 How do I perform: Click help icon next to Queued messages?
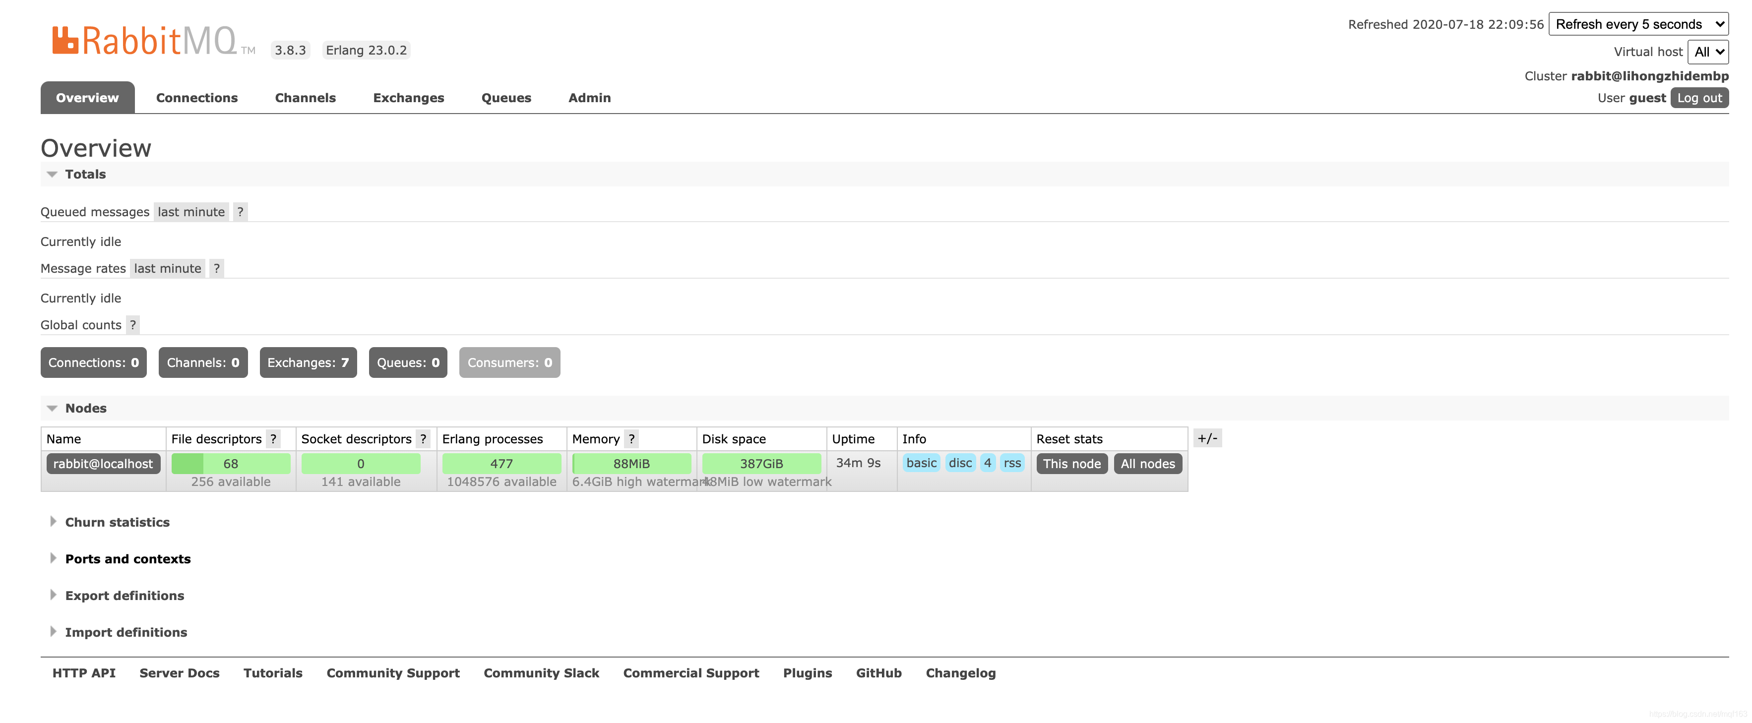tap(240, 212)
